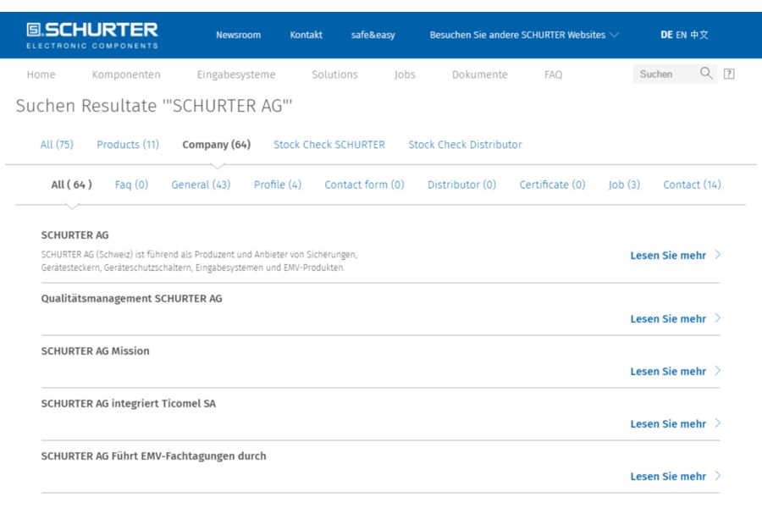The width and height of the screenshot is (762, 508).
Task: Click Lesen Sie mehr for EMV-Fachtagungen
Action: point(668,477)
